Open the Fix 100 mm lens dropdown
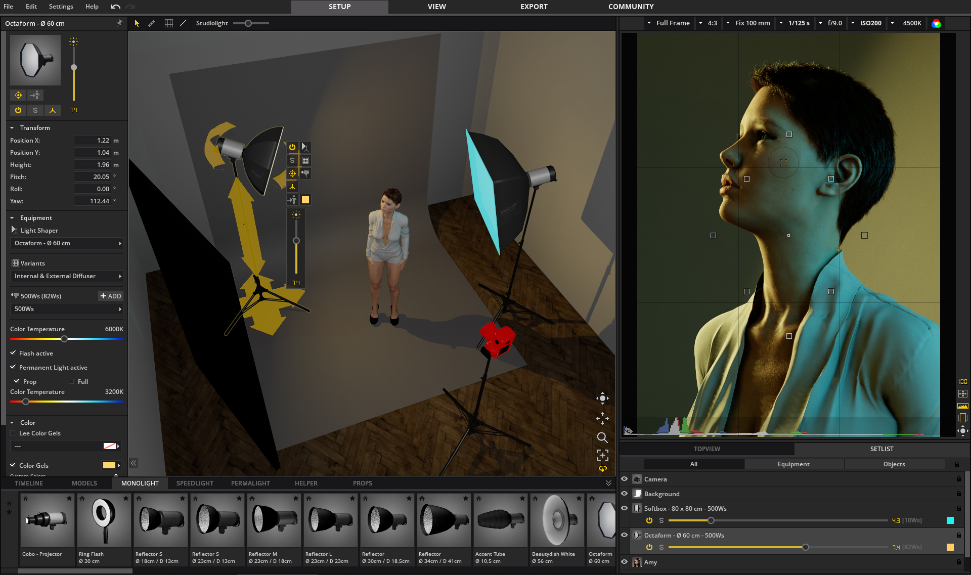971x575 pixels. (748, 23)
